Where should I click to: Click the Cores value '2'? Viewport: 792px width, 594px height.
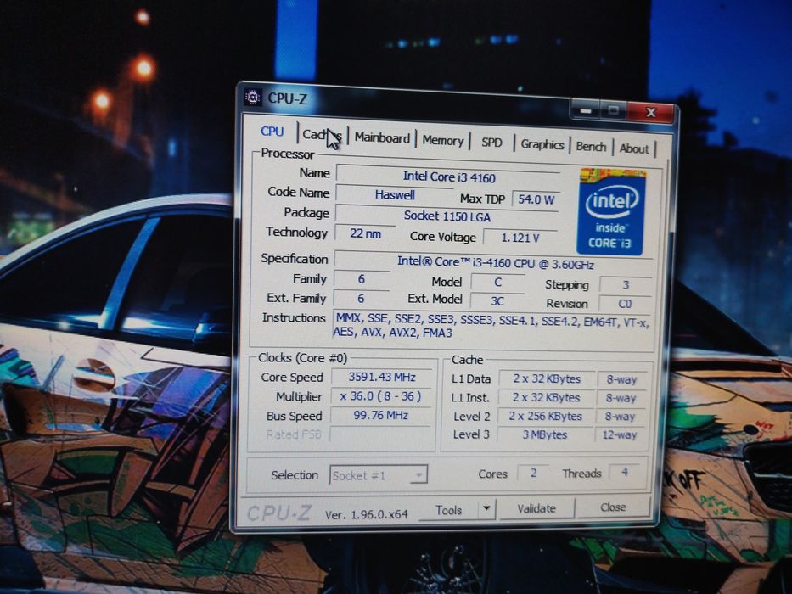pos(533,473)
